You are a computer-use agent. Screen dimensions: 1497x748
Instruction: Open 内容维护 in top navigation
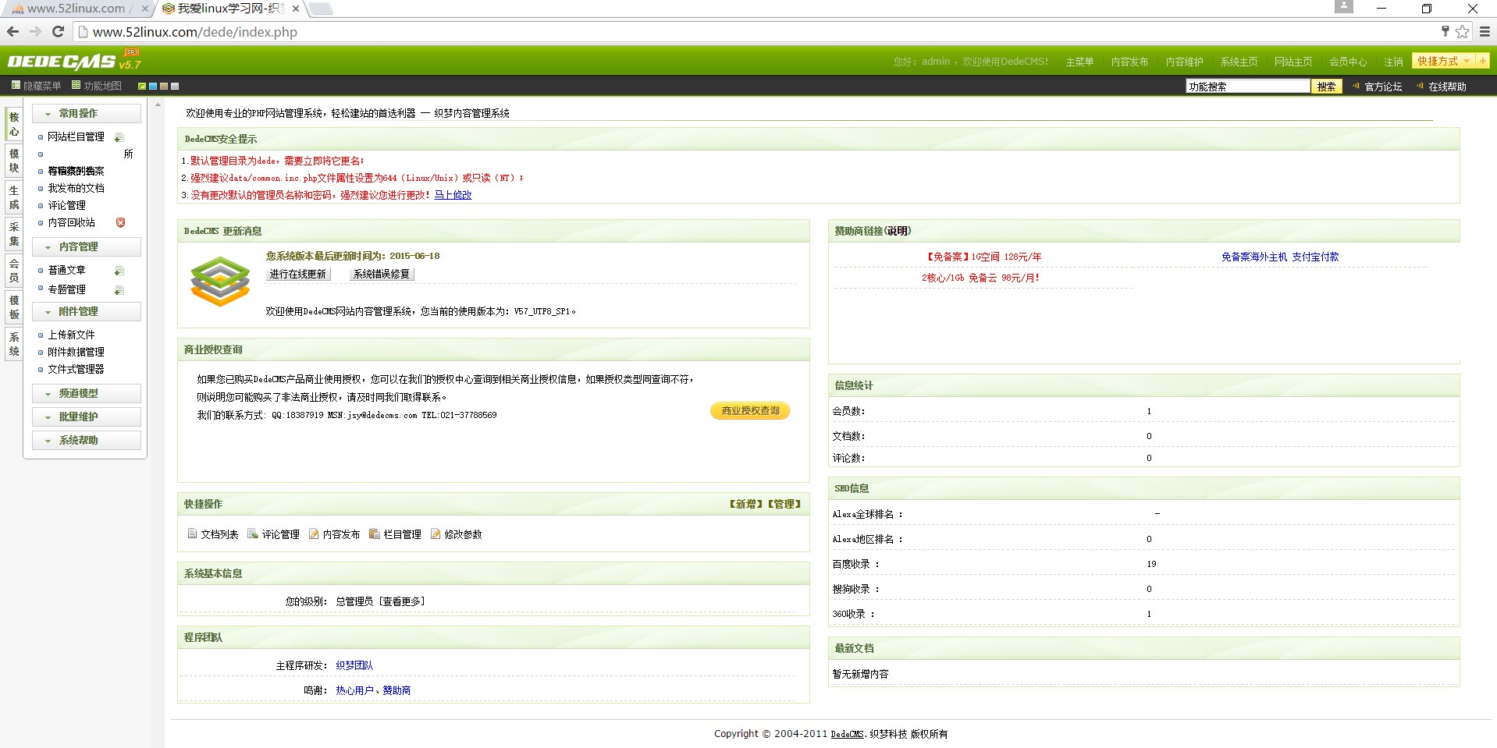pos(1184,62)
